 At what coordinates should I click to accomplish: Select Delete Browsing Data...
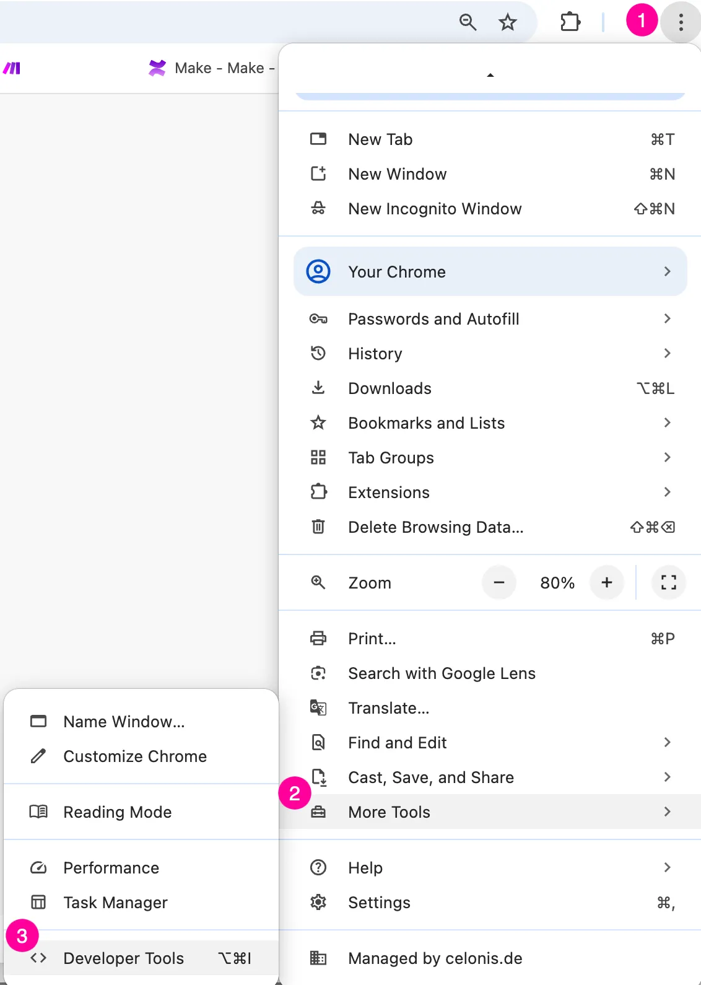click(490, 527)
